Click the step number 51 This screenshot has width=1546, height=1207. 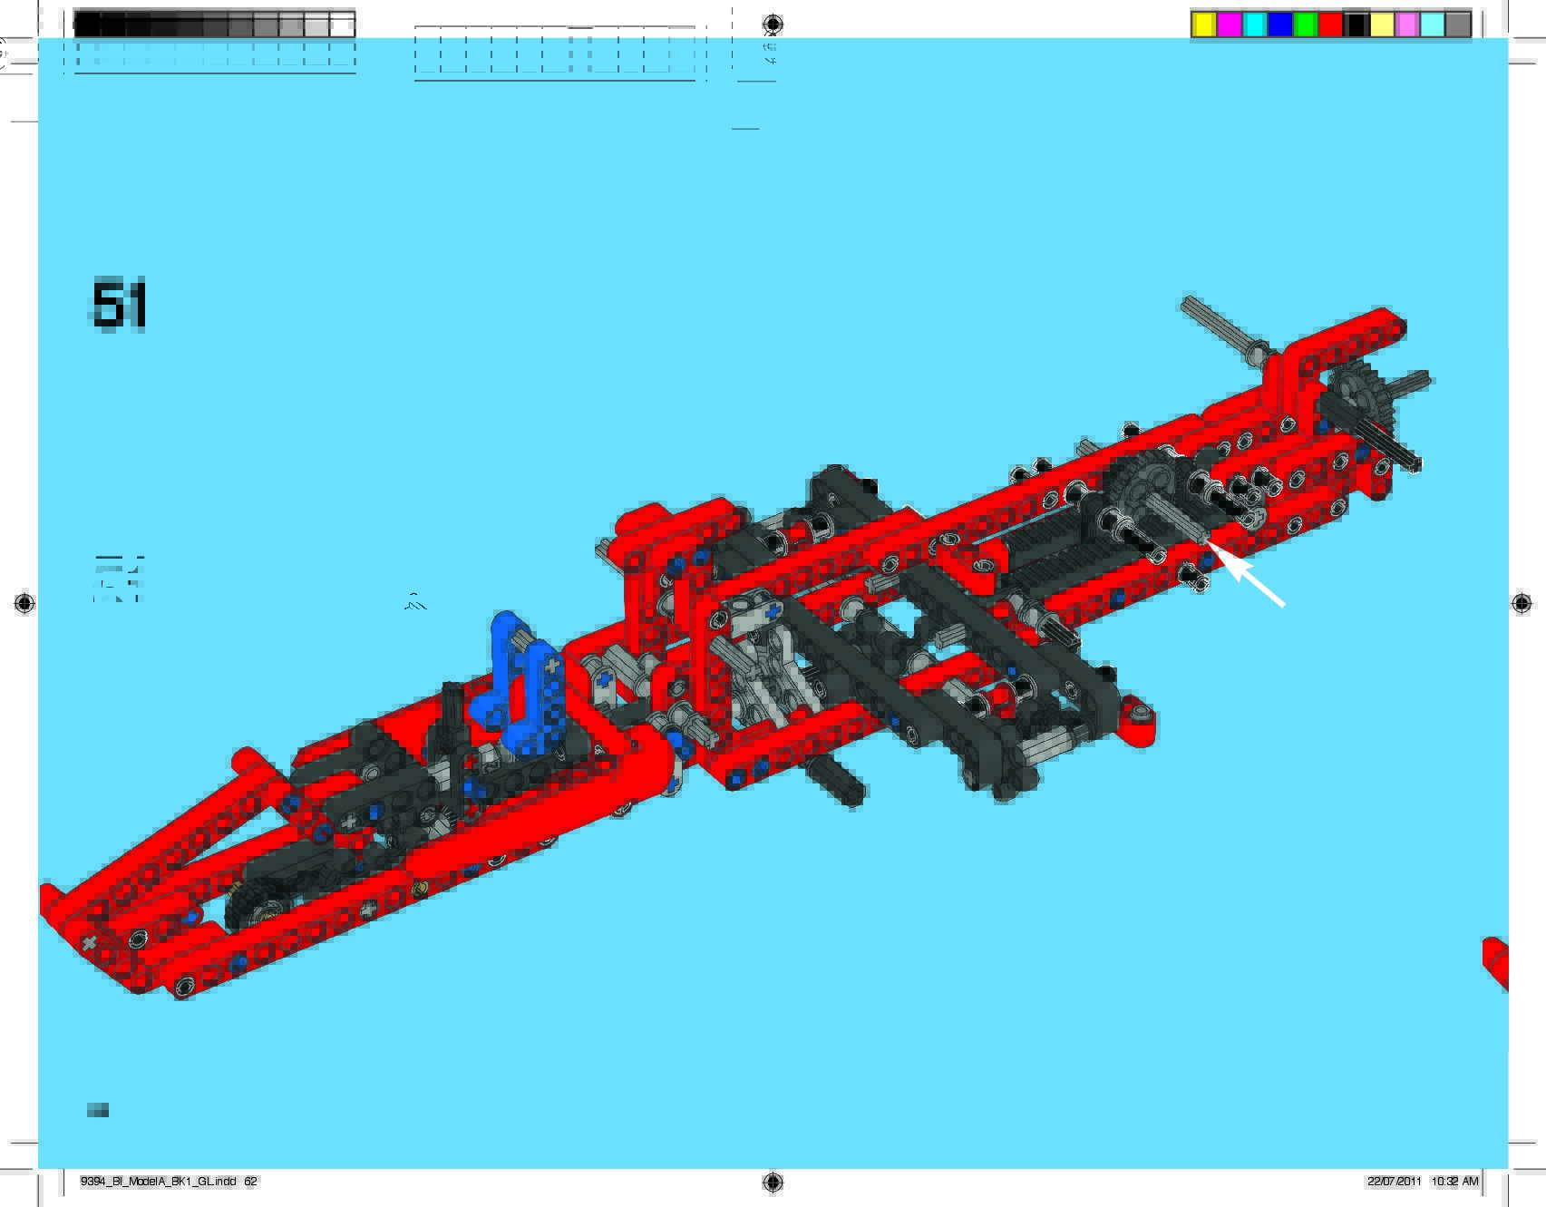coord(119,305)
